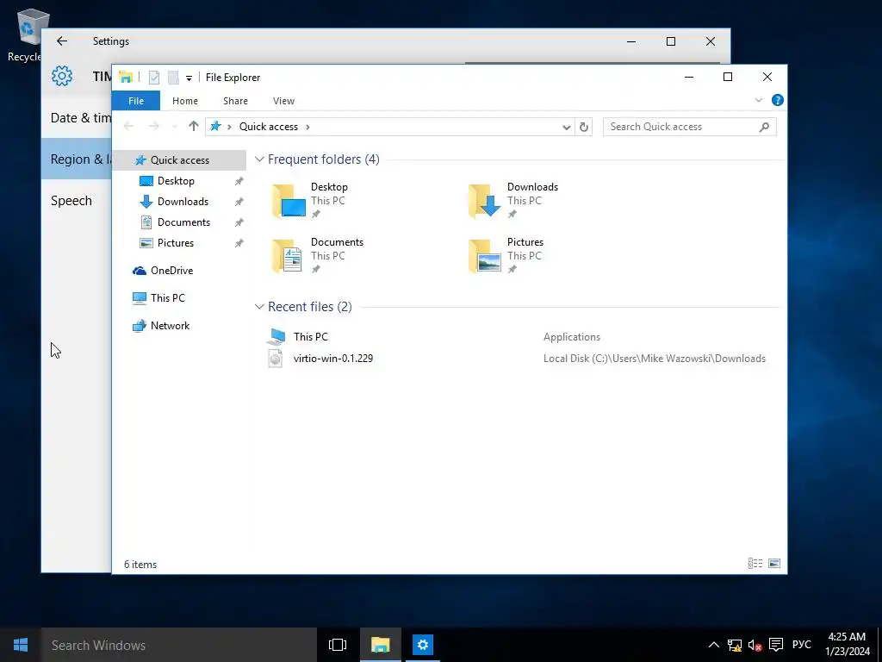This screenshot has height=662, width=882.
Task: Open Speech in Settings
Action: pyautogui.click(x=71, y=201)
